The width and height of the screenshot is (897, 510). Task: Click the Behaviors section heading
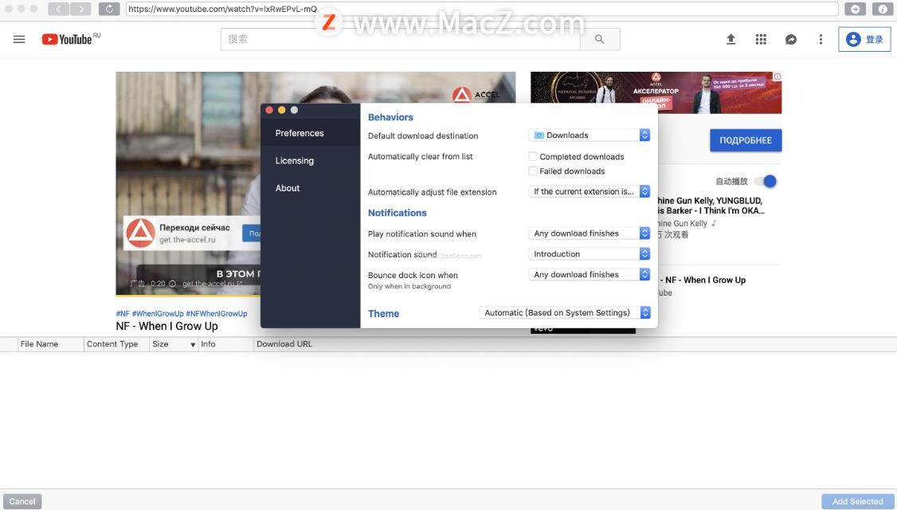(x=390, y=117)
